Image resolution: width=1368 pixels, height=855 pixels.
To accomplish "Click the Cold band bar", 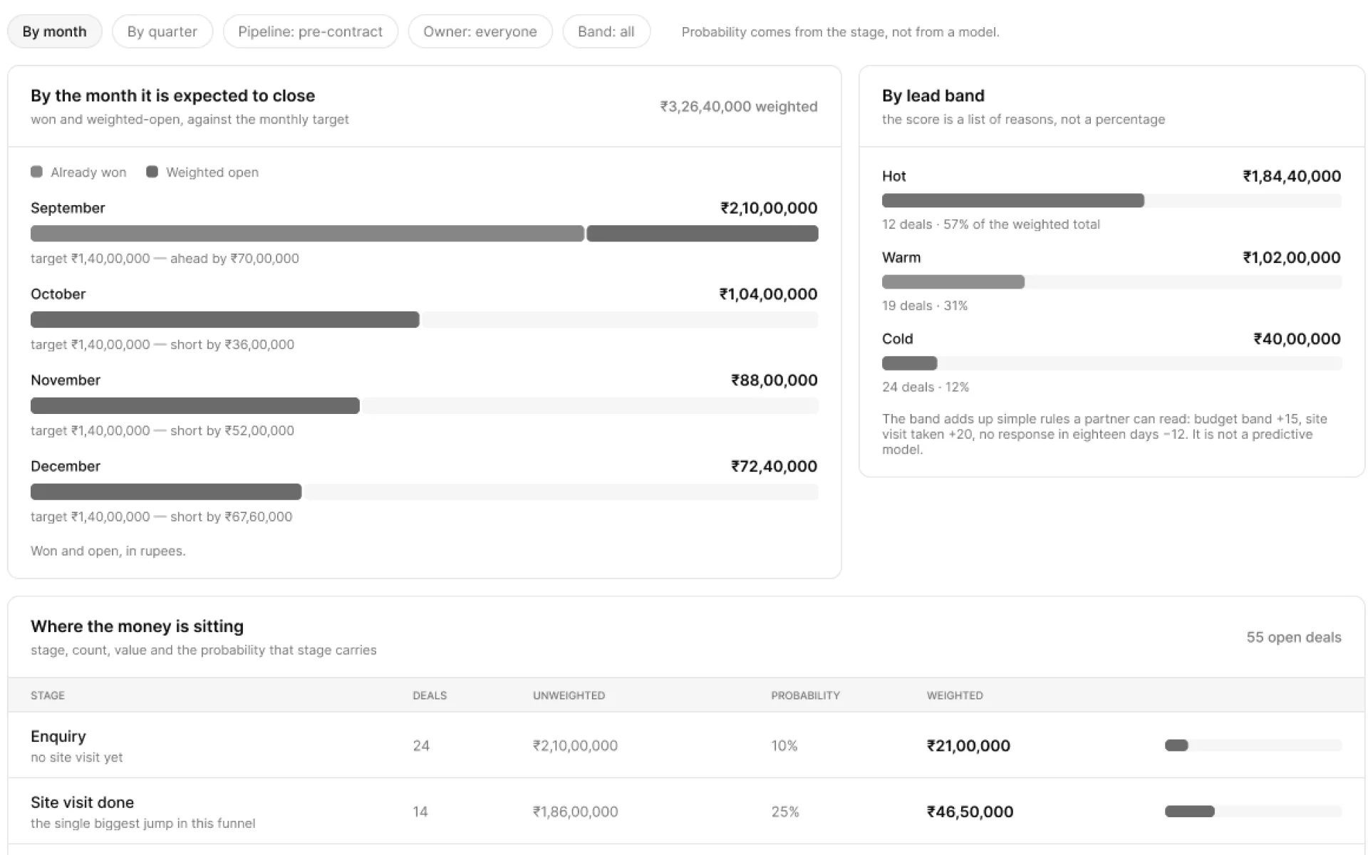I will tap(1111, 363).
